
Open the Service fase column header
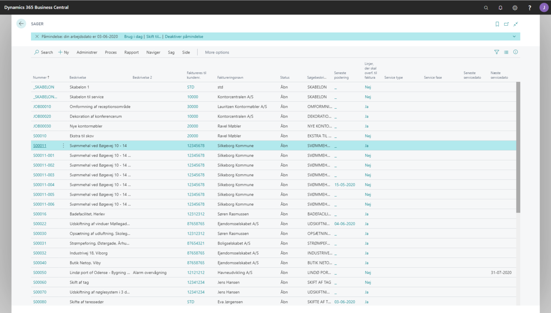coord(433,78)
